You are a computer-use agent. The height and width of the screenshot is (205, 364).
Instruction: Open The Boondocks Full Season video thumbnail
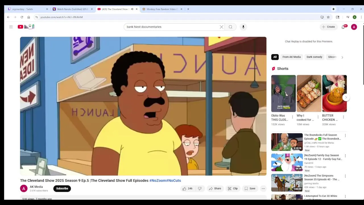[x=287, y=142]
